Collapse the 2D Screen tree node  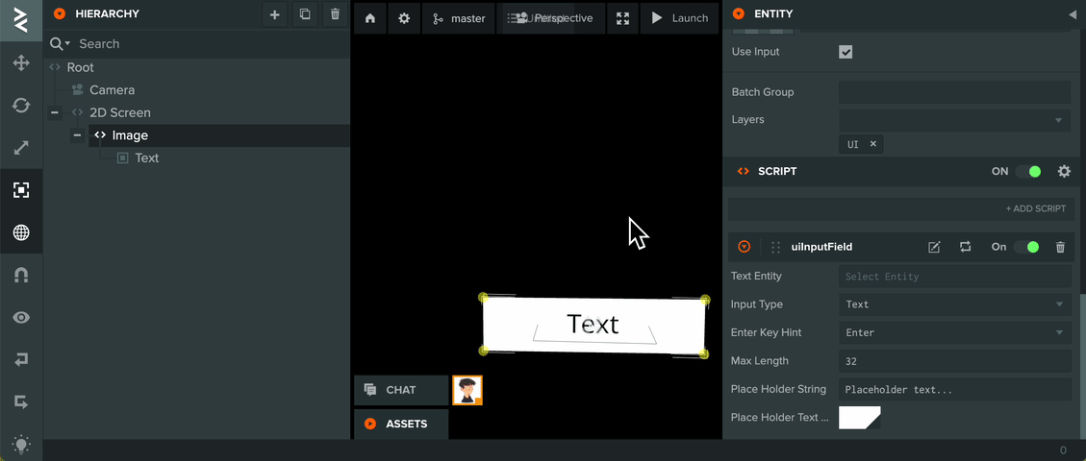(x=55, y=112)
